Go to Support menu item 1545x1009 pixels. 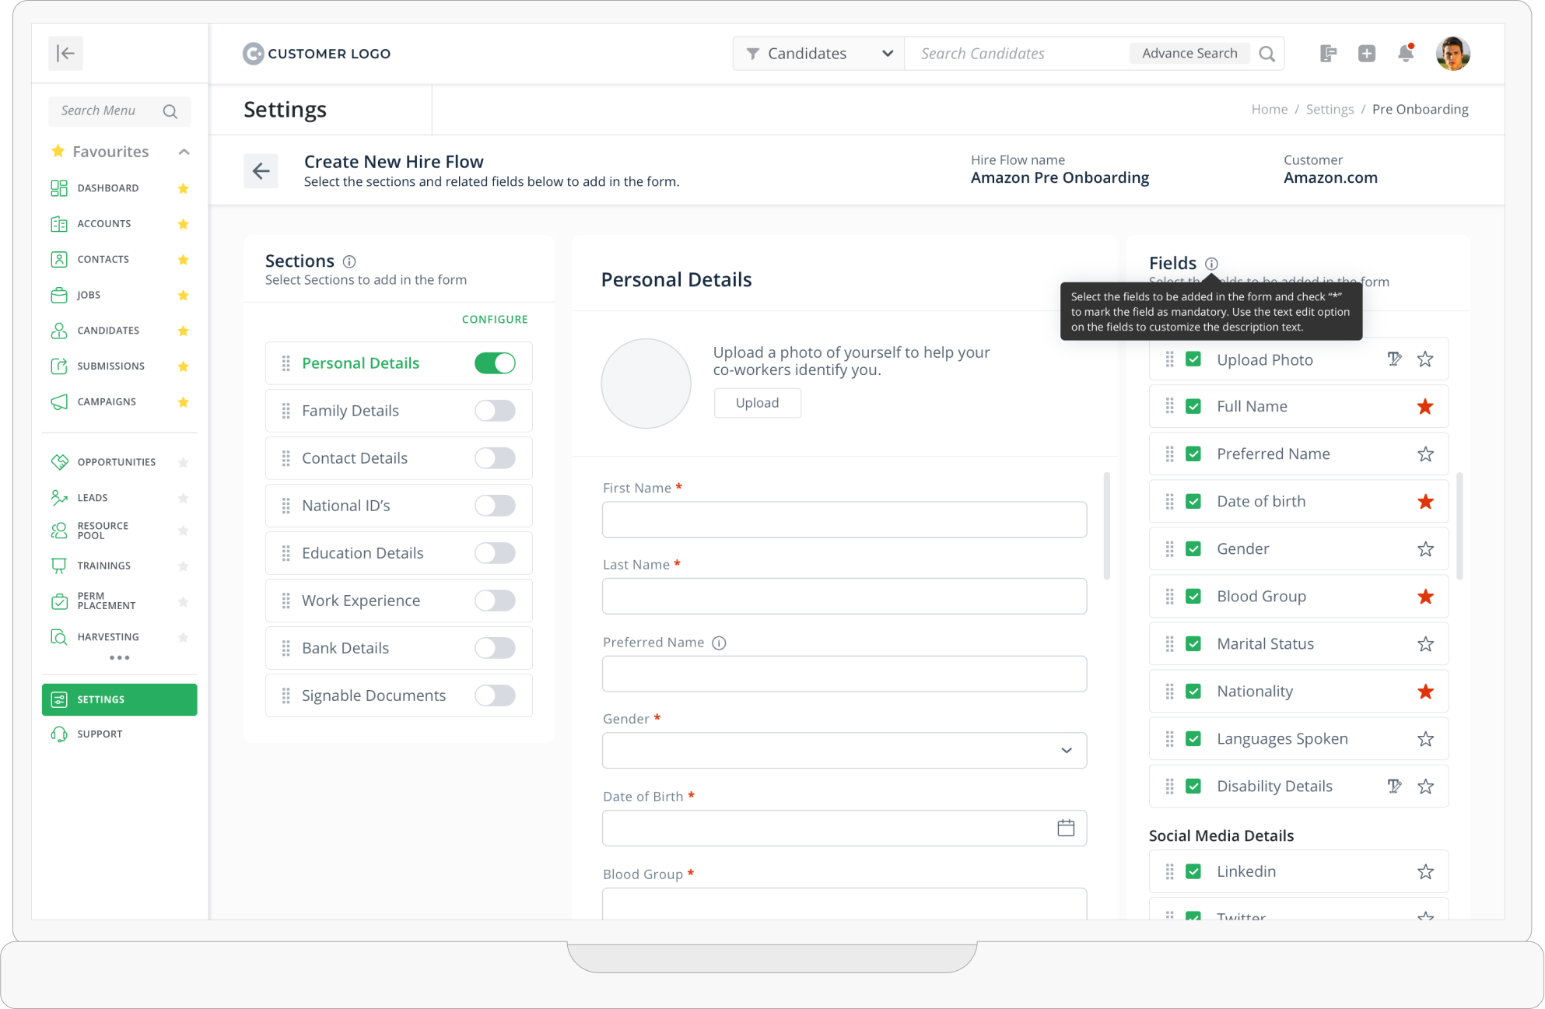[x=100, y=734]
